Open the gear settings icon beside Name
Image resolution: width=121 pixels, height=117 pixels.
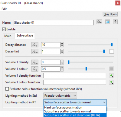point(99,22)
